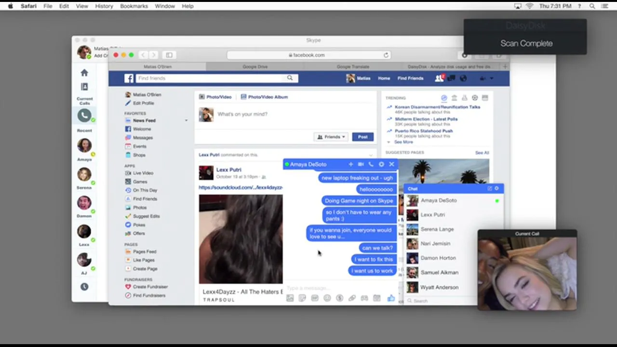
Task: Open the Skype clock history icon
Action: click(84, 287)
